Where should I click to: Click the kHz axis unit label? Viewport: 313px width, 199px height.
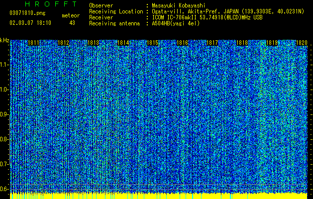[x=4, y=40]
